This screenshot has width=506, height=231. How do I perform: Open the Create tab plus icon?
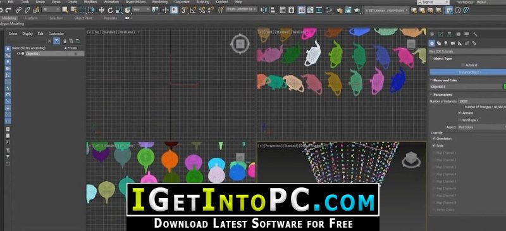click(432, 34)
